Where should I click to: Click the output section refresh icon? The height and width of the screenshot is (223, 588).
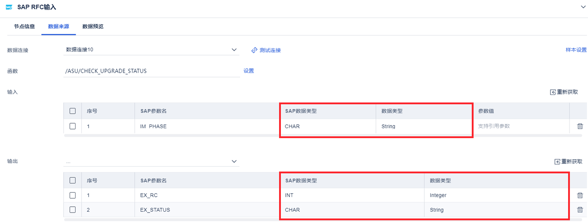(557, 162)
